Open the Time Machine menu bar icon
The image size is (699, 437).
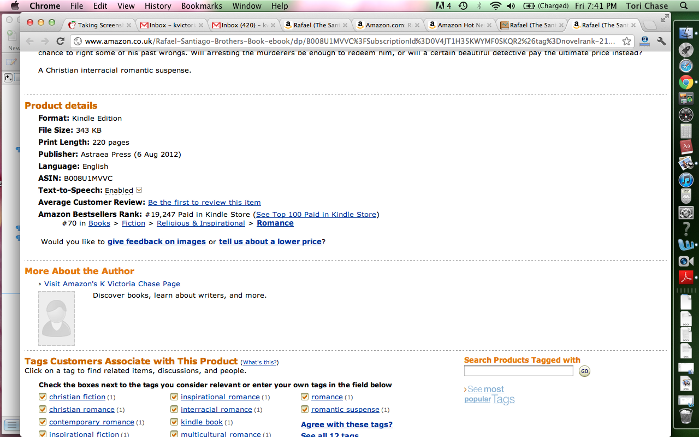pyautogui.click(x=463, y=6)
